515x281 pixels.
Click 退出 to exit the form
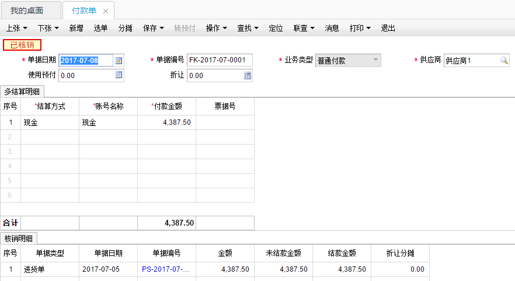[388, 28]
